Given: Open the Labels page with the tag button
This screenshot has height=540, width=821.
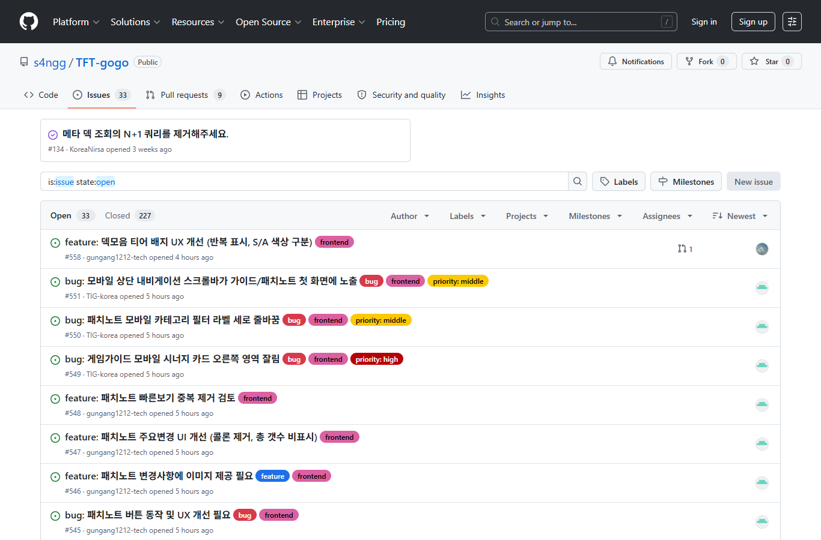Looking at the screenshot, I should tap(618, 181).
